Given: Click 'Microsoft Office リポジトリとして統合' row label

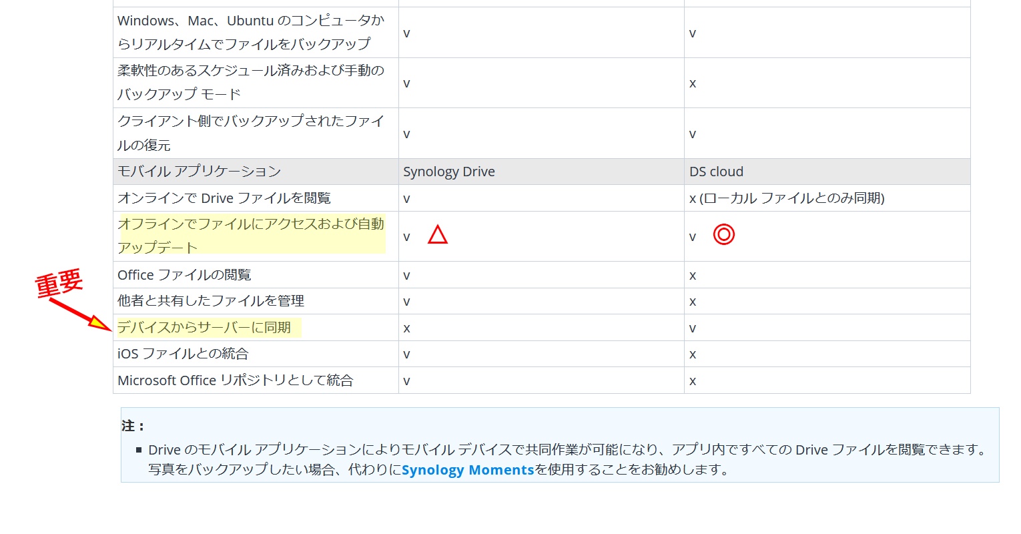Looking at the screenshot, I should [236, 380].
